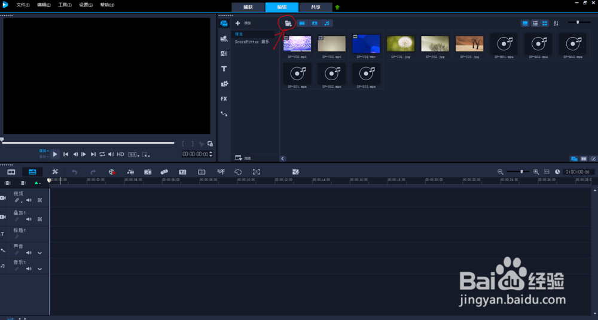Select the Media library panel icon

click(224, 24)
